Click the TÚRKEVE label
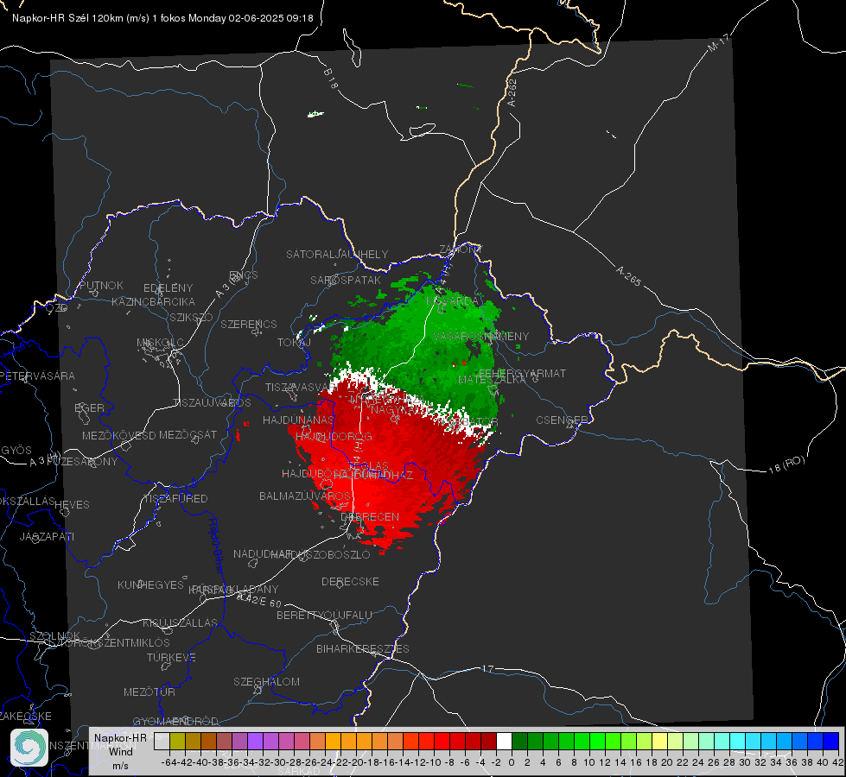 (171, 657)
